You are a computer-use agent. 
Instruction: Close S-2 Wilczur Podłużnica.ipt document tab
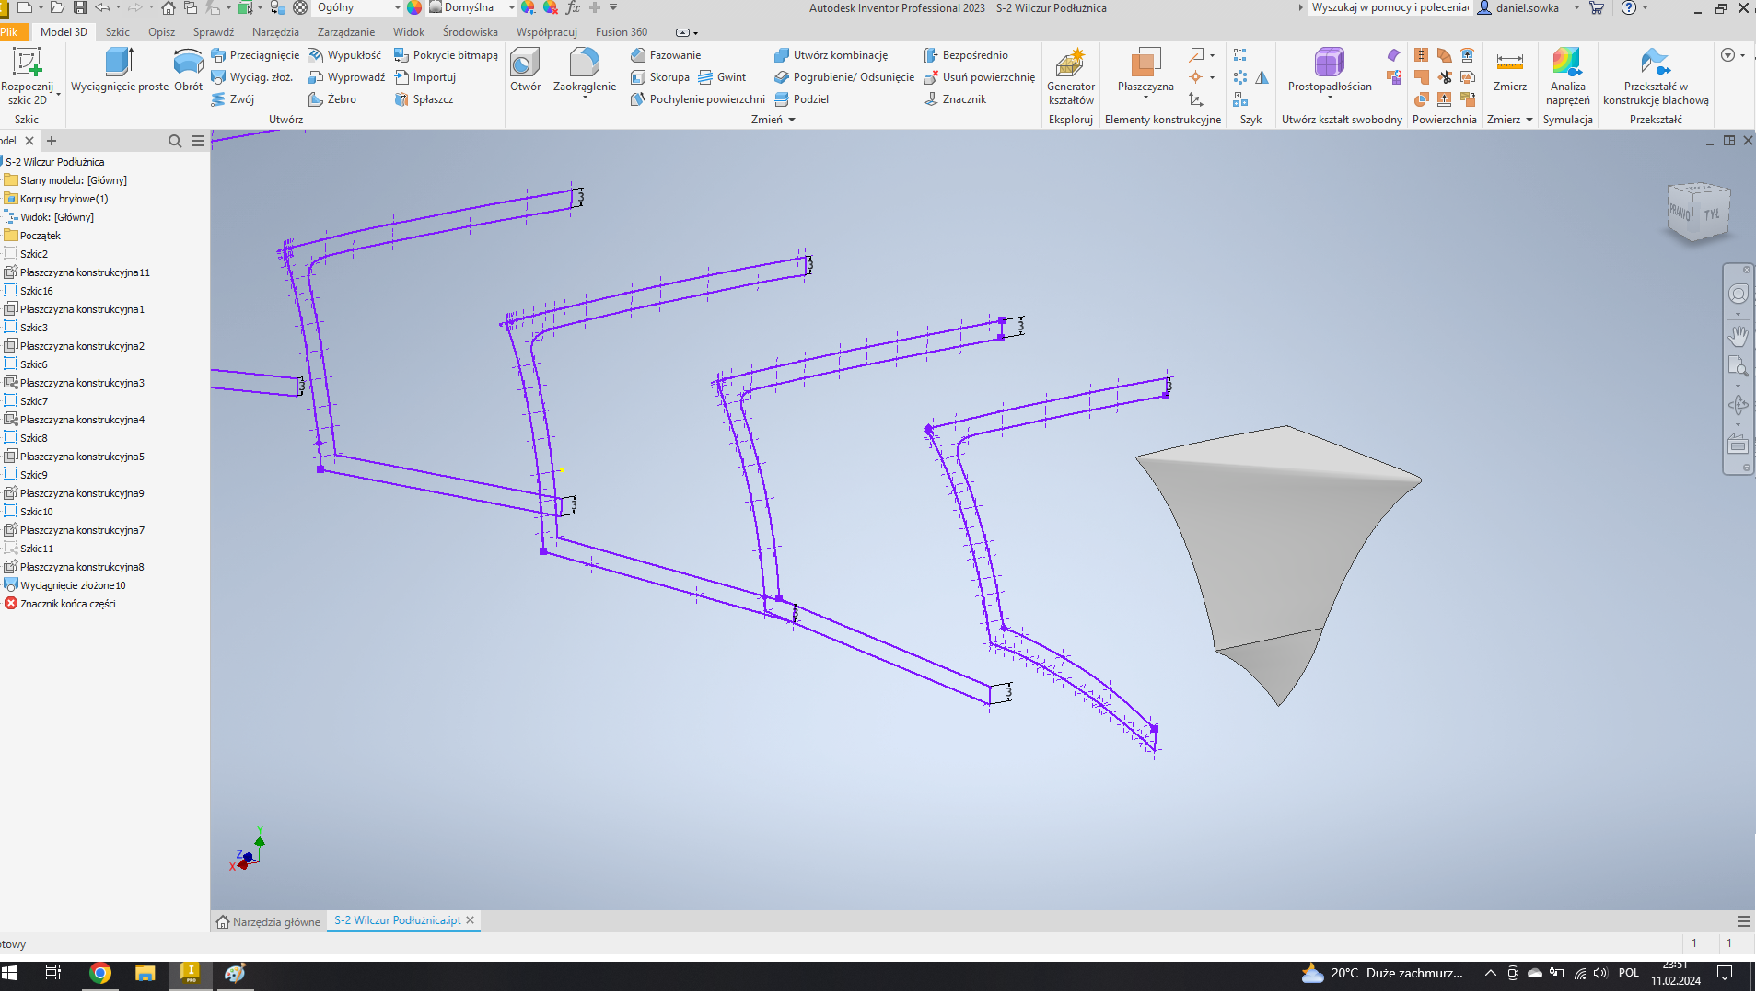pos(471,920)
